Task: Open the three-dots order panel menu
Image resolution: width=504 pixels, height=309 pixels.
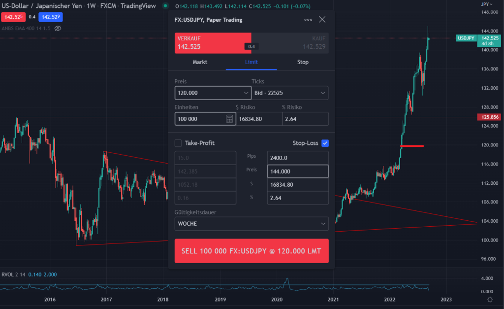Action: pos(308,20)
